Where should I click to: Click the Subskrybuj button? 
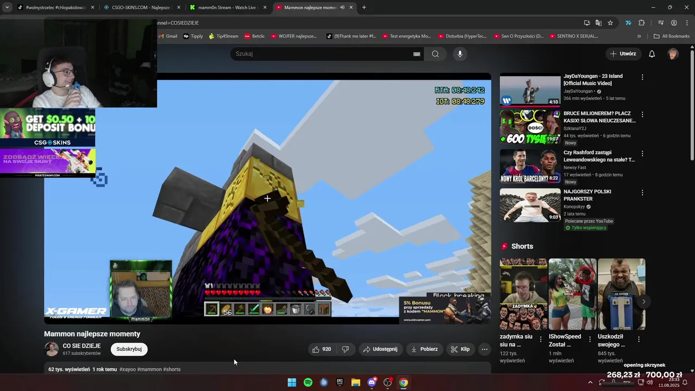pyautogui.click(x=129, y=349)
